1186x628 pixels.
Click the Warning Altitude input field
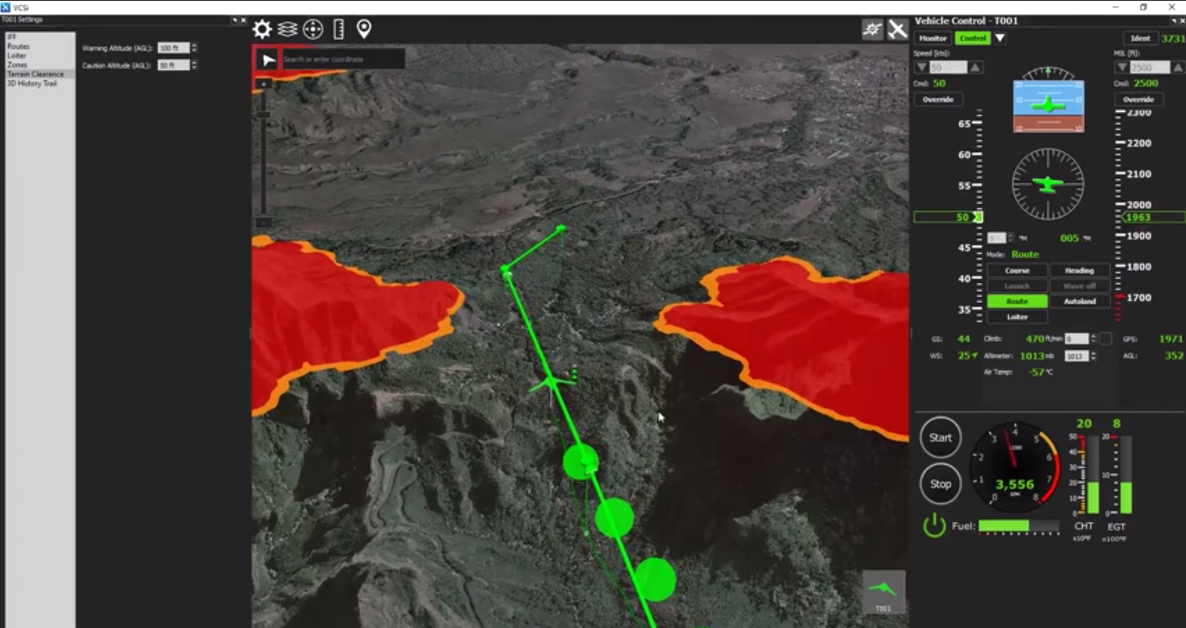pyautogui.click(x=174, y=48)
